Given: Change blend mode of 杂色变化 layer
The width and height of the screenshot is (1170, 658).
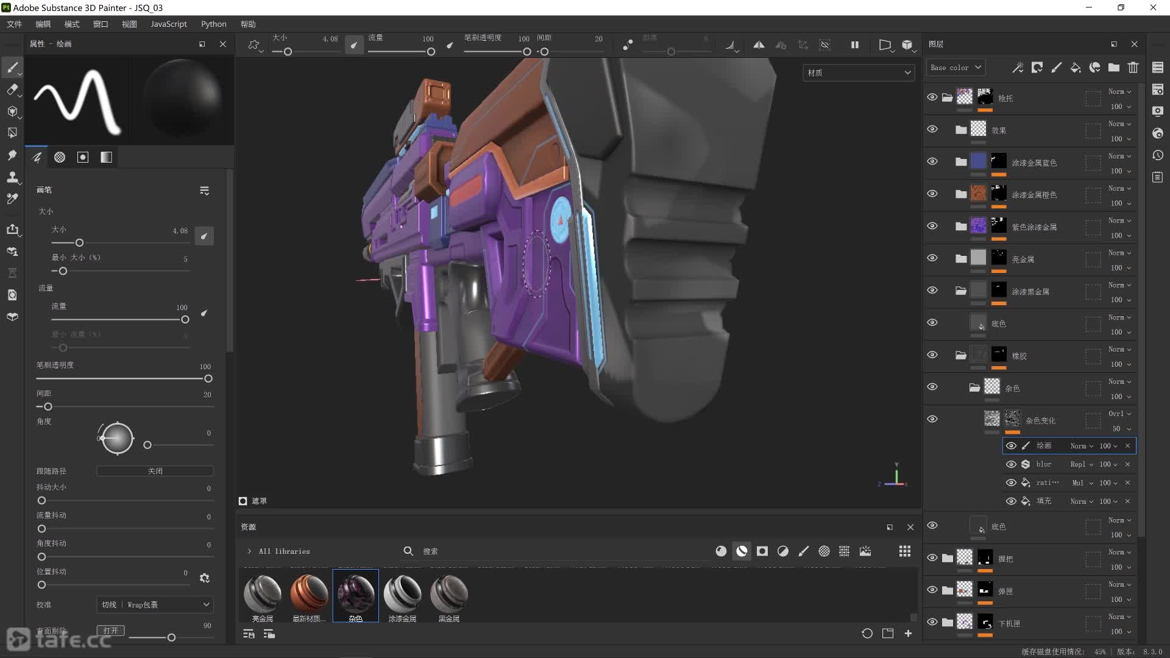Looking at the screenshot, I should [1119, 414].
